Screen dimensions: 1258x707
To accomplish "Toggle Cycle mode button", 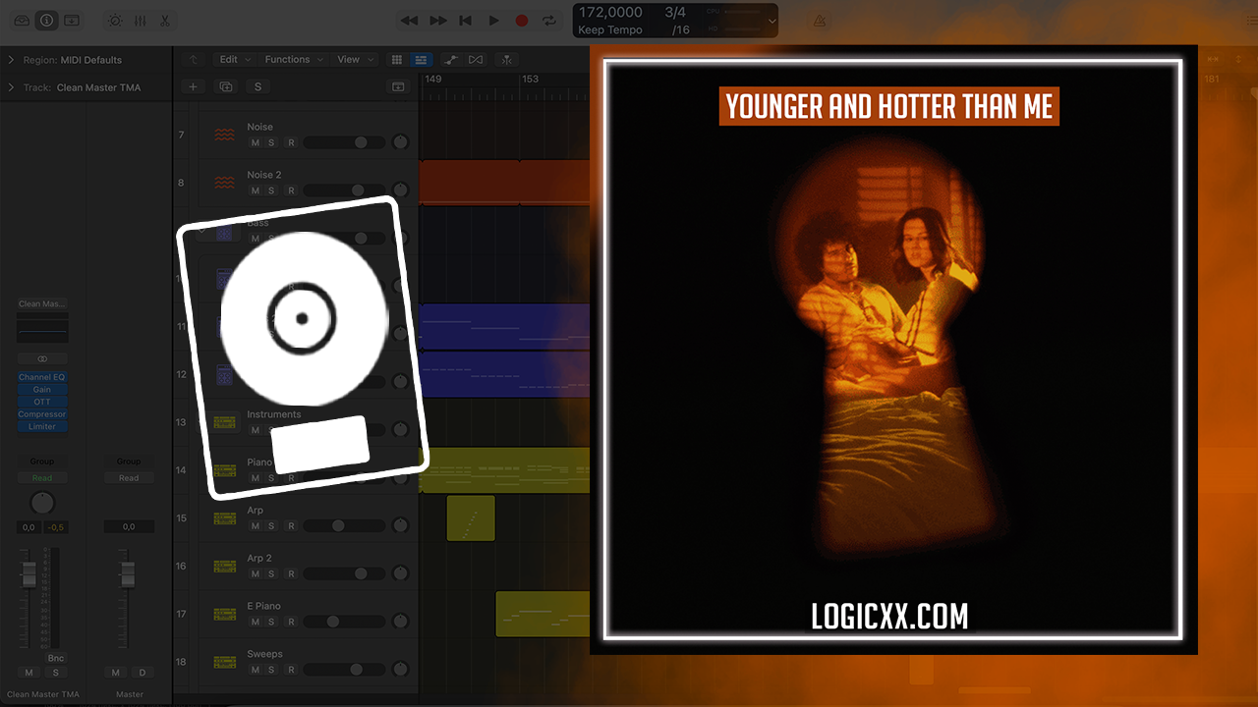I will [x=550, y=21].
